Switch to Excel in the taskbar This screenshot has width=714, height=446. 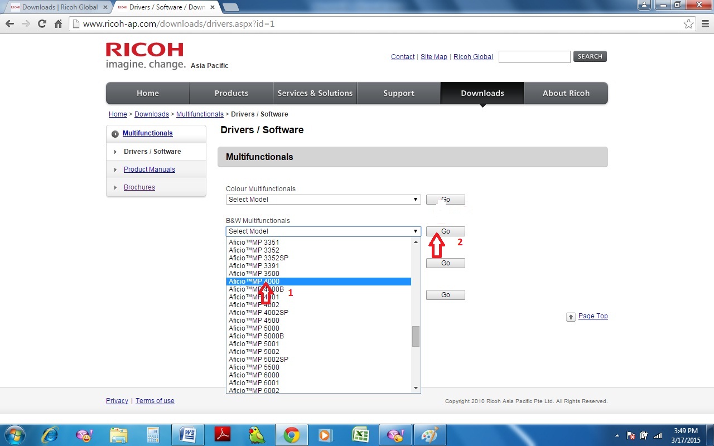coord(360,435)
